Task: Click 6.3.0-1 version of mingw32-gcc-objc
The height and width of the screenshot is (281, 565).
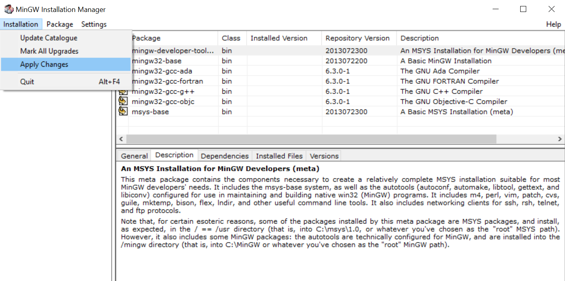Action: (x=337, y=101)
